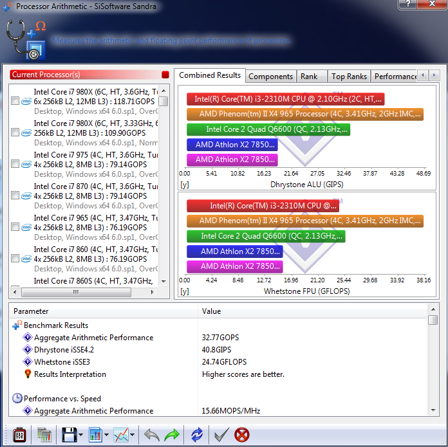
Task: Click the copy results icon in toolbar
Action: (x=44, y=435)
